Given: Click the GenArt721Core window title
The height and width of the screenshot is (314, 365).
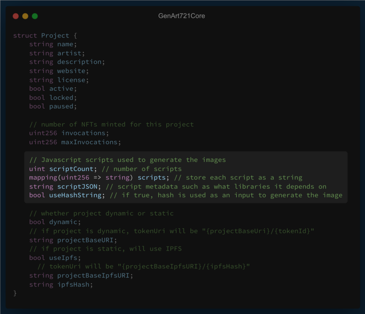Looking at the screenshot, I should click(x=181, y=16).
